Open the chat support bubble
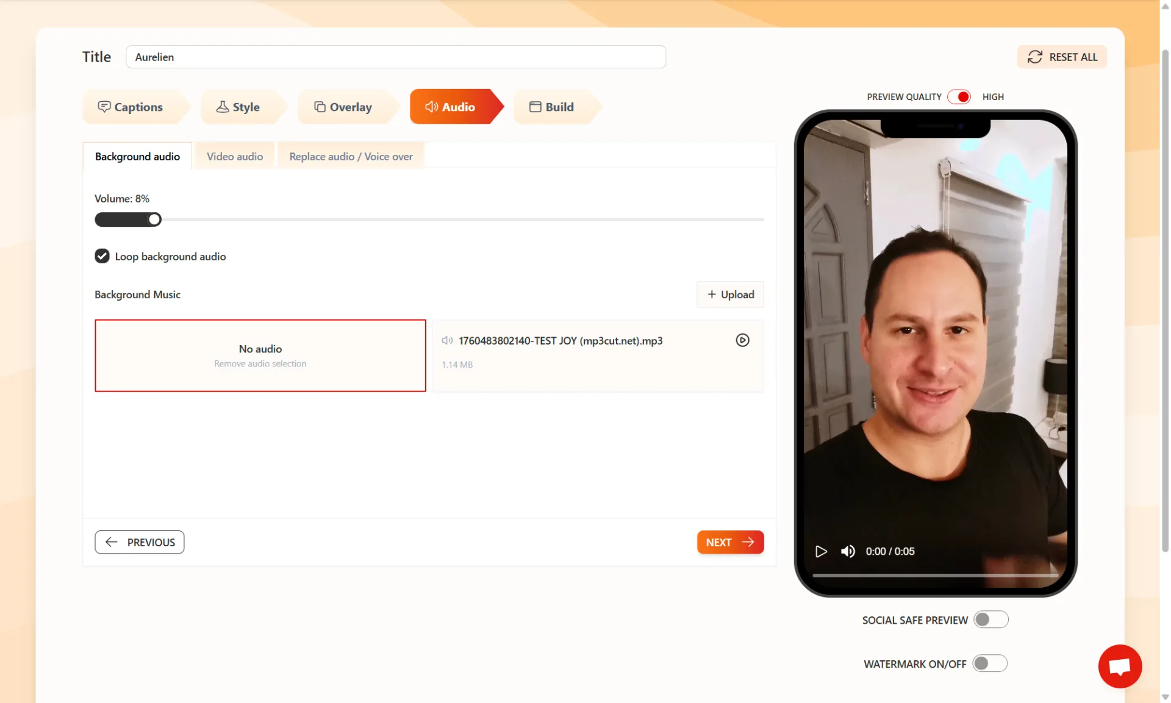Image resolution: width=1171 pixels, height=703 pixels. click(x=1120, y=666)
